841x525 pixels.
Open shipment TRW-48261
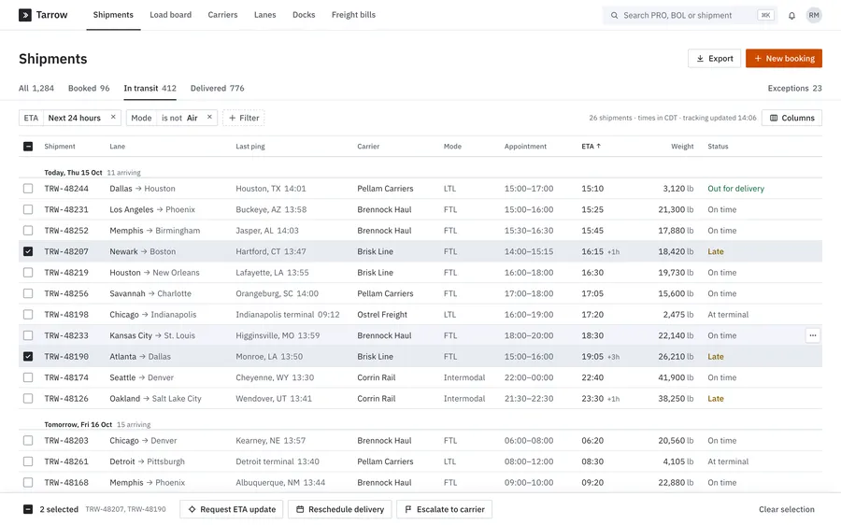[x=66, y=461]
